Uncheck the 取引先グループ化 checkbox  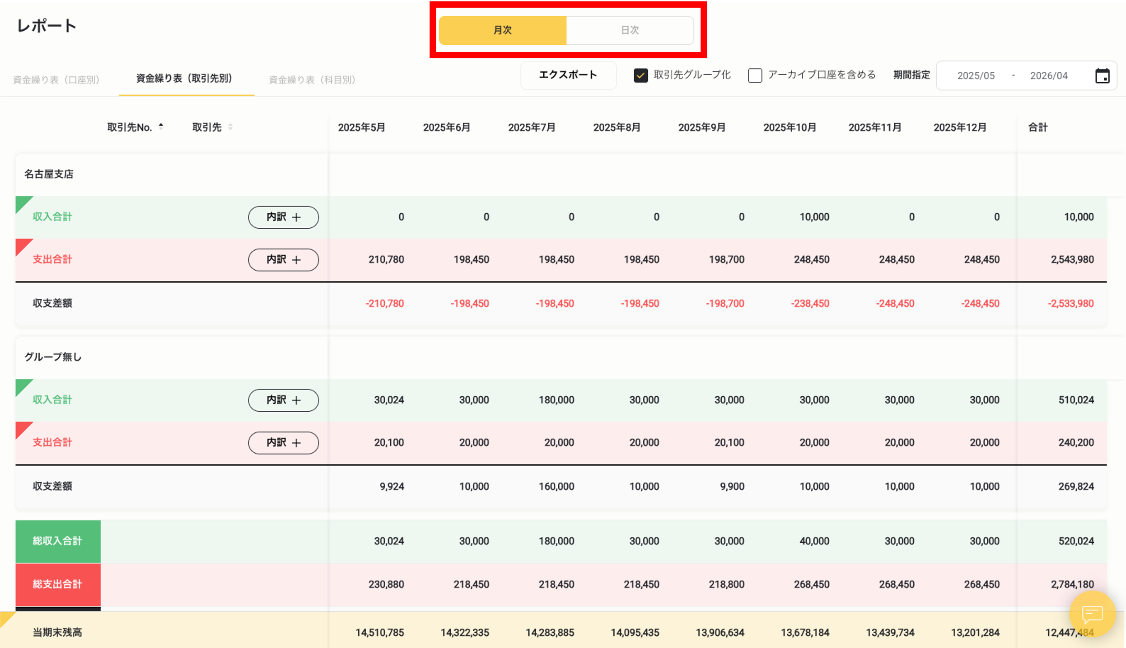click(x=641, y=75)
